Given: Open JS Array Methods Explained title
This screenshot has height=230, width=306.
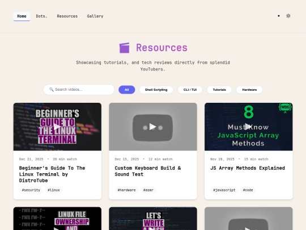Looking at the screenshot, I should tap(248, 168).
